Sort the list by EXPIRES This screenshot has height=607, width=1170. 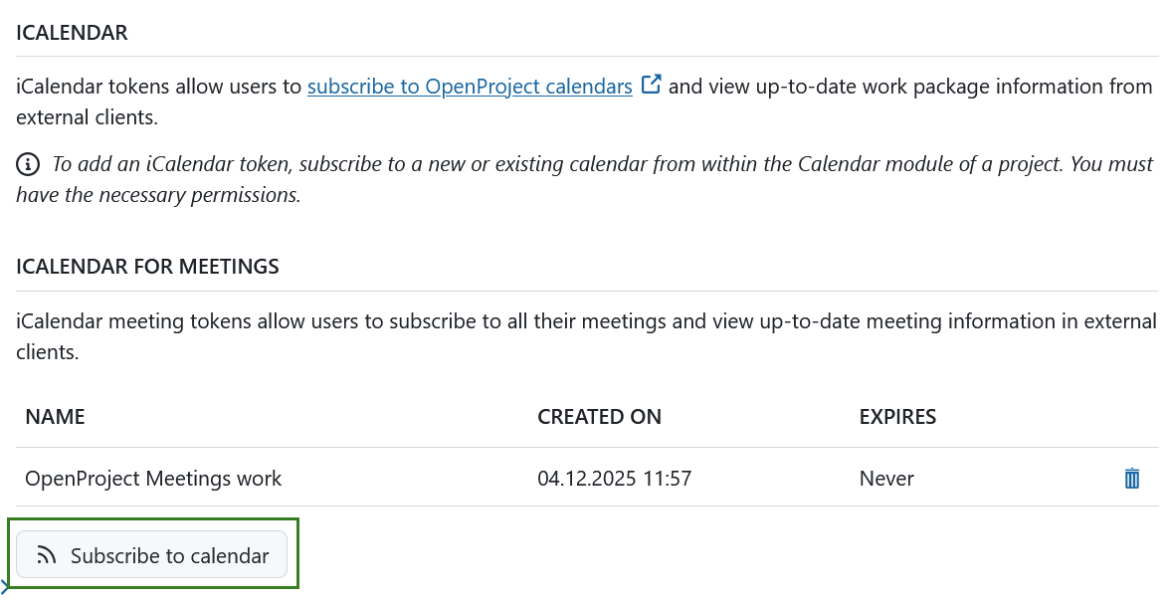tap(897, 417)
